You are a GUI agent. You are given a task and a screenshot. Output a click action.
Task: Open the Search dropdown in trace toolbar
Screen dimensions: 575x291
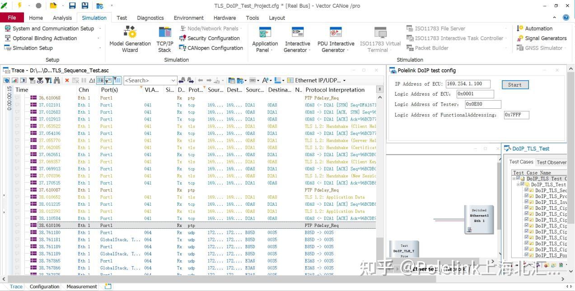point(174,80)
